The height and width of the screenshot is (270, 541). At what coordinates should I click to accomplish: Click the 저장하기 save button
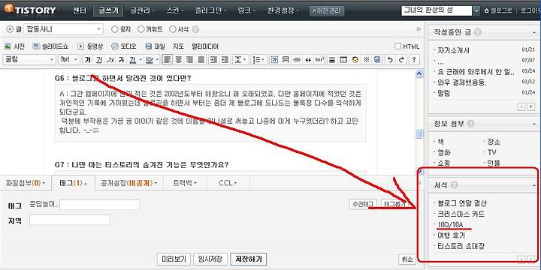pos(249,259)
